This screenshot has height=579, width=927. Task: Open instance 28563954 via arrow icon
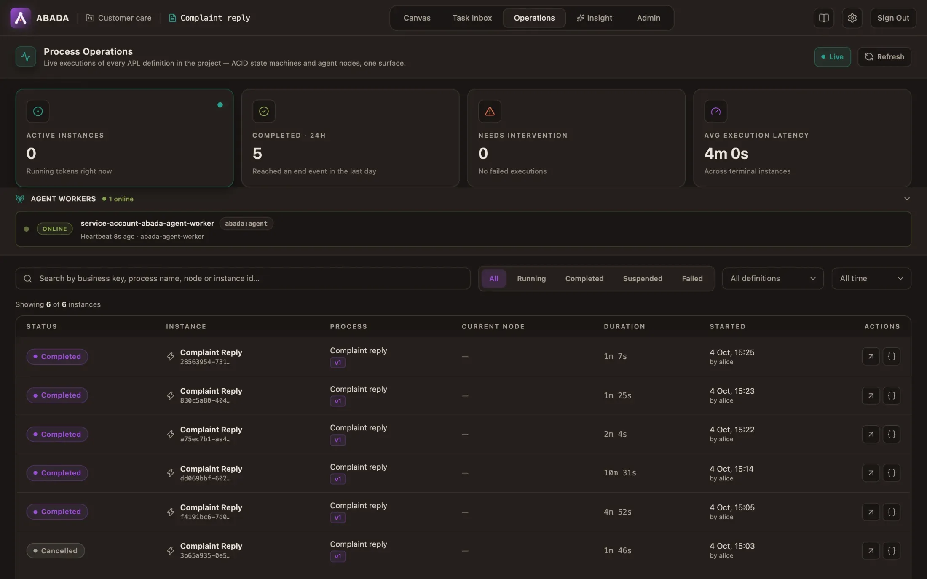point(871,356)
